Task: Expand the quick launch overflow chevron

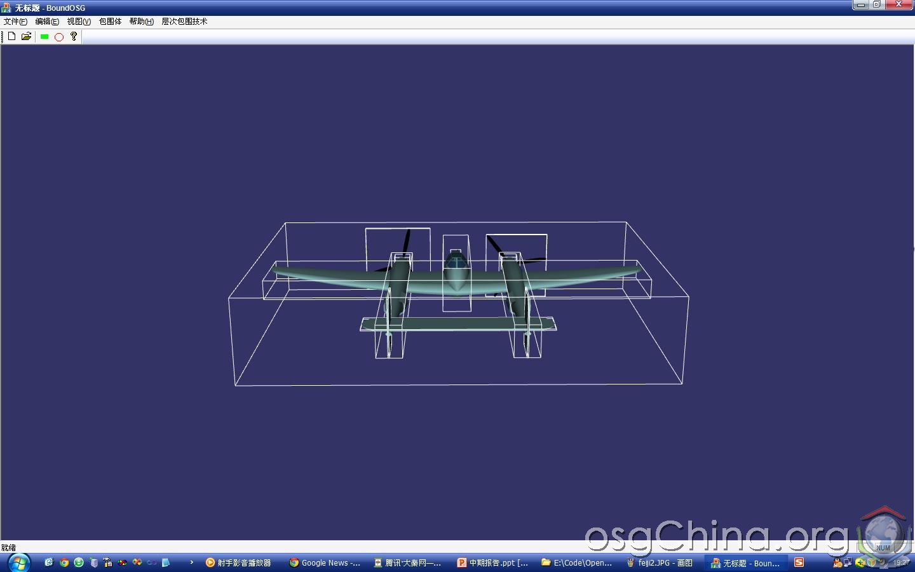Action: tap(191, 562)
